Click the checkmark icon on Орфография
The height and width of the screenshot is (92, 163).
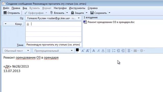[26, 13]
